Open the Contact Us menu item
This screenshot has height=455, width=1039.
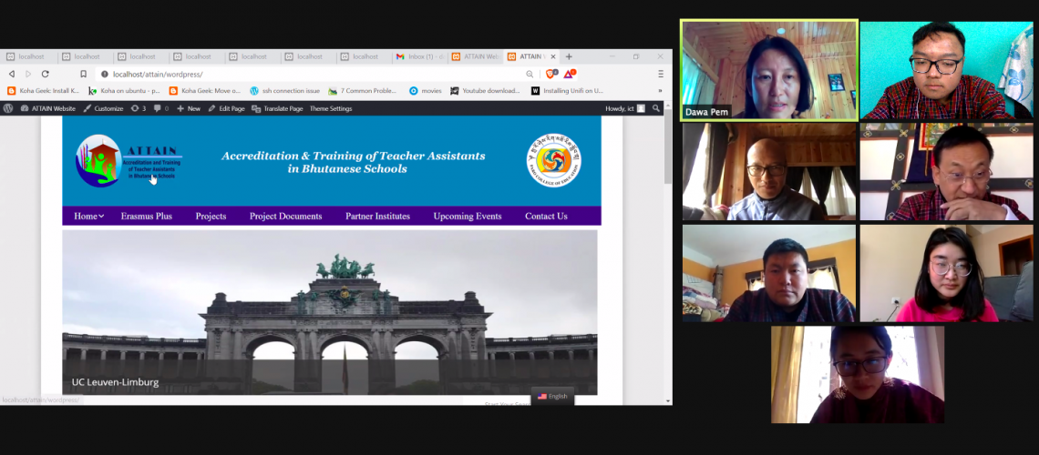pyautogui.click(x=546, y=217)
